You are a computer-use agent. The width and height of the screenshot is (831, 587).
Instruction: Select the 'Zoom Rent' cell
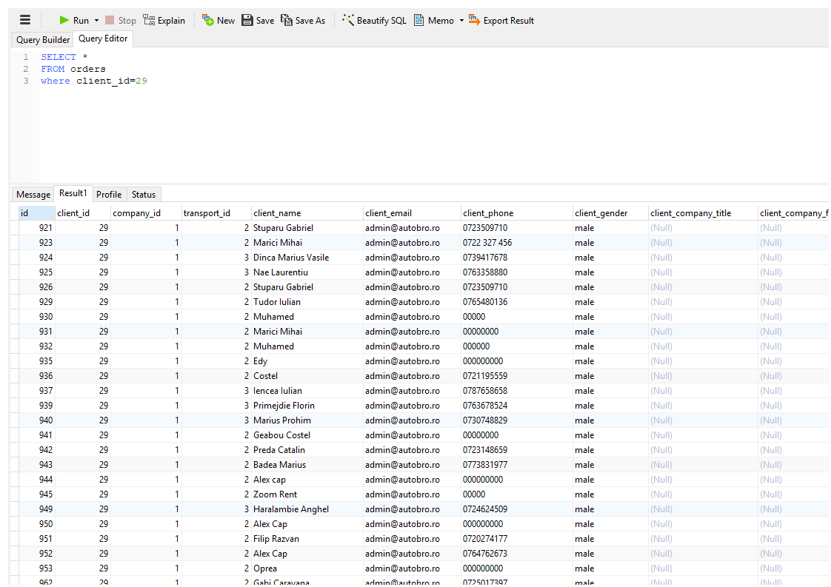click(307, 494)
